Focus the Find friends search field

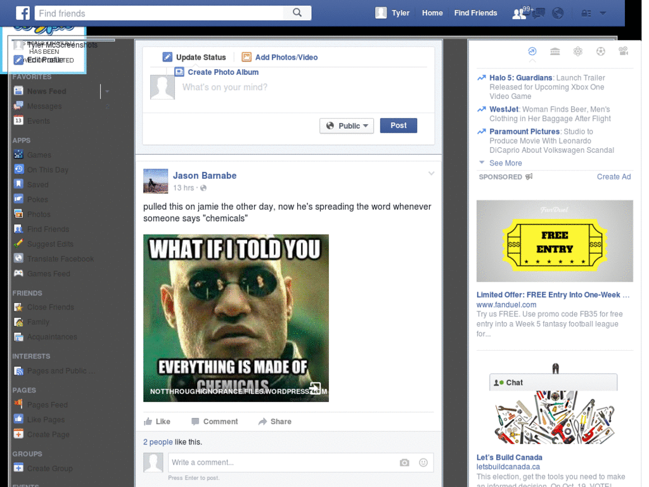pos(159,13)
